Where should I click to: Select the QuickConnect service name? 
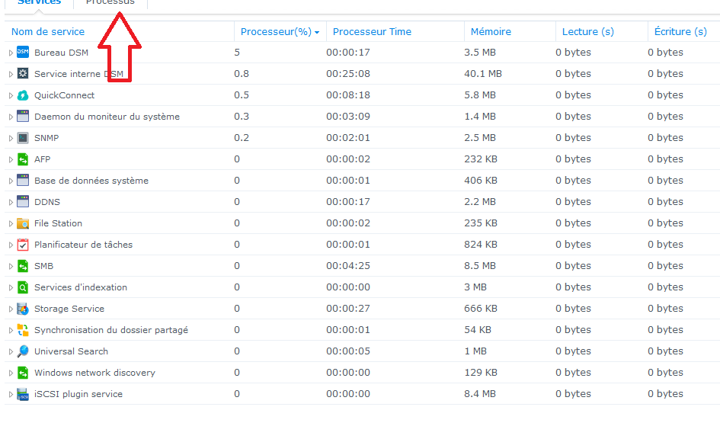coord(64,95)
